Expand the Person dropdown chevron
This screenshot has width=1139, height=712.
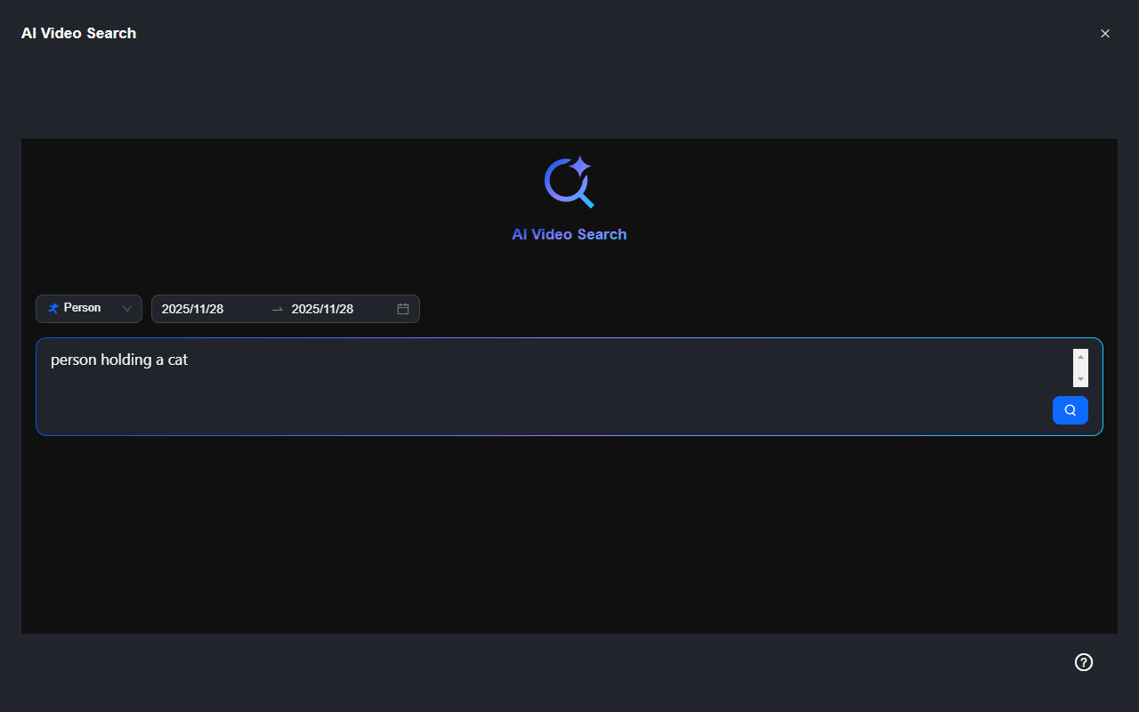[x=127, y=309]
